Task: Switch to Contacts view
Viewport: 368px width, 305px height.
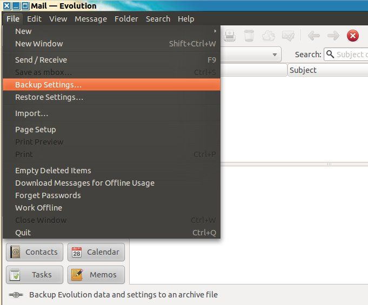Action: click(x=35, y=252)
